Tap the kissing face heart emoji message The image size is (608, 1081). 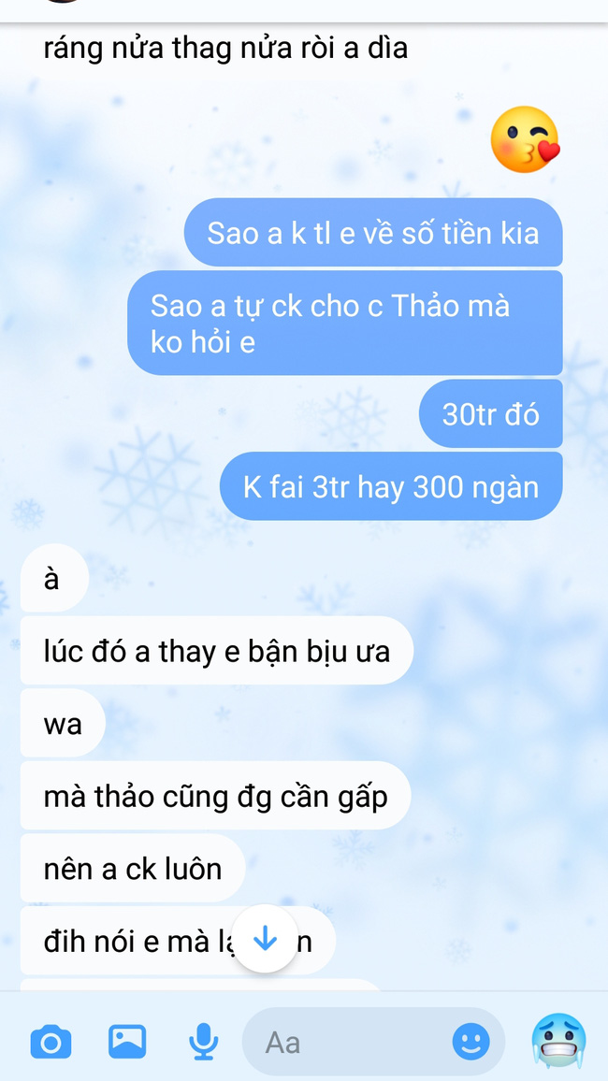[x=526, y=140]
